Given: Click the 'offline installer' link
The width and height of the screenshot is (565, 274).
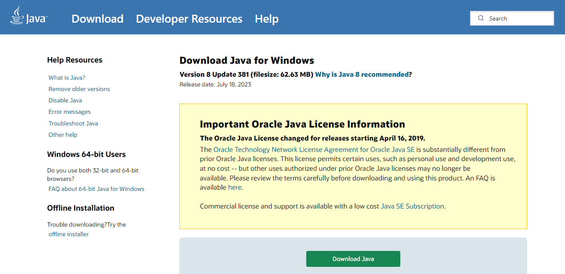Looking at the screenshot, I should 68,234.
